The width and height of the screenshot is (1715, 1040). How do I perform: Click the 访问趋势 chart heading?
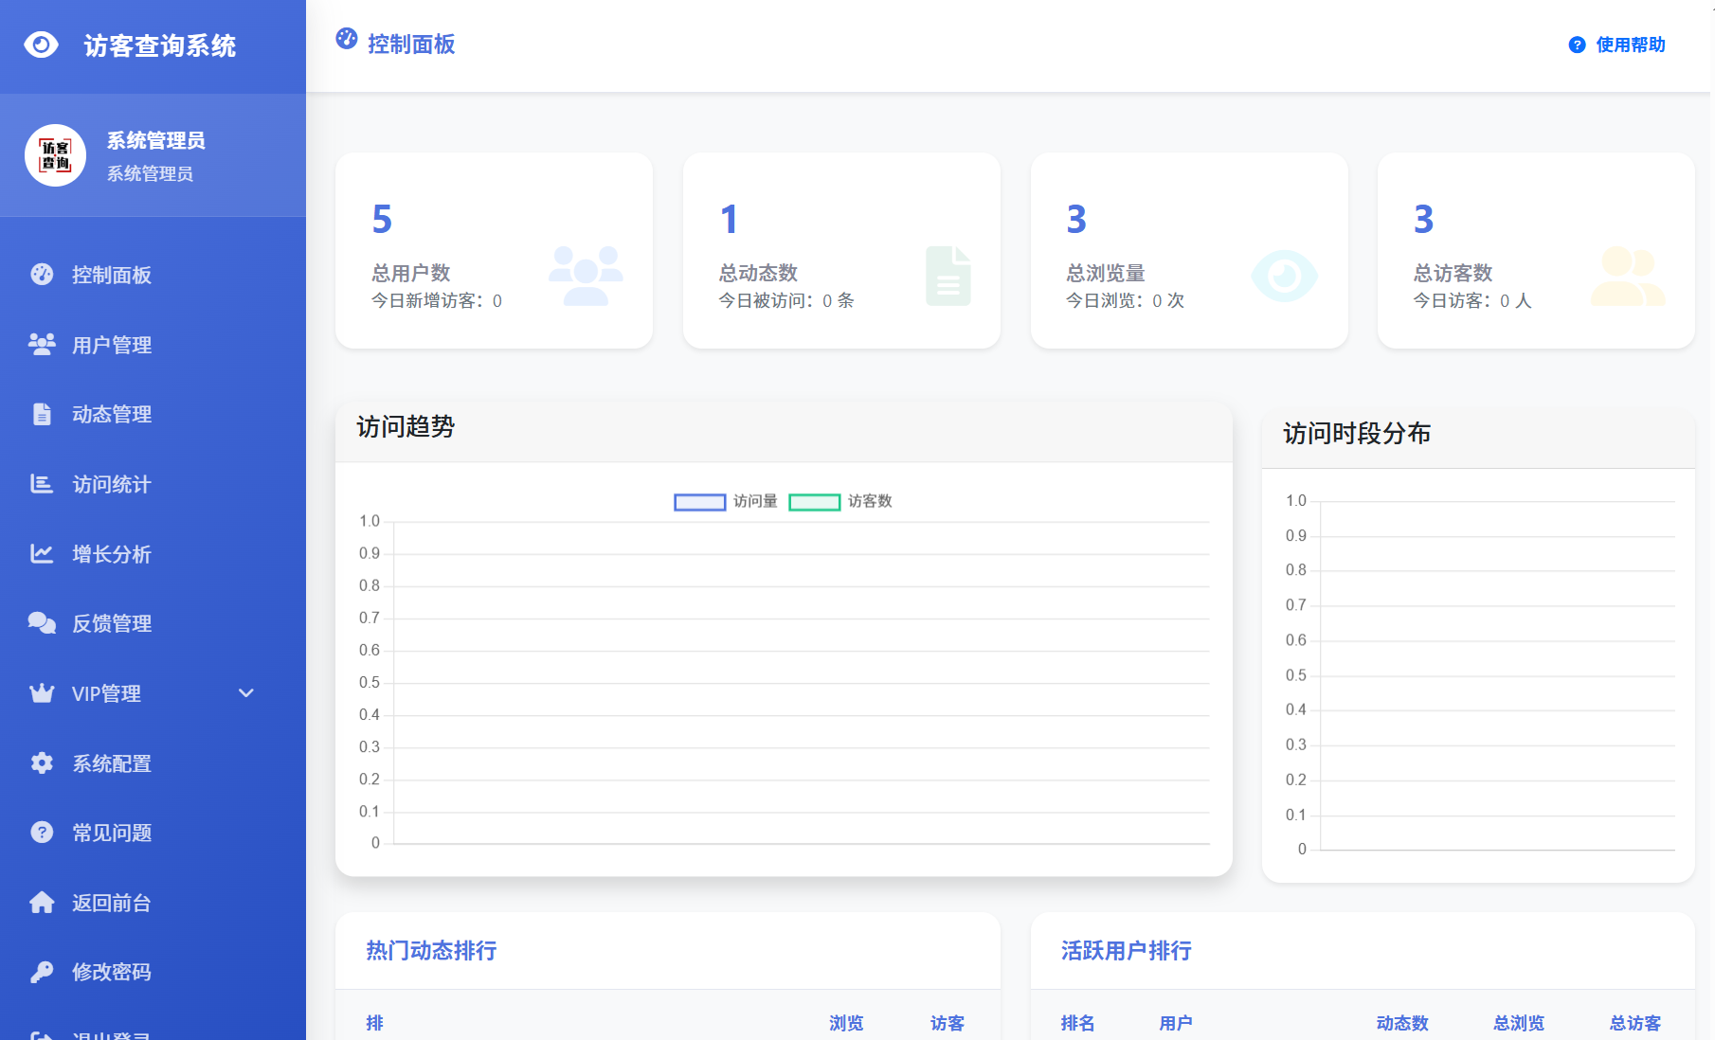pos(406,426)
